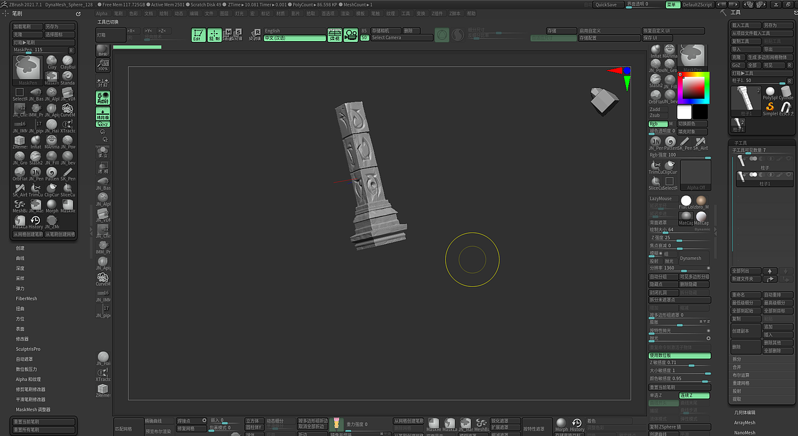Click the GoZ button
This screenshot has height=436, width=798.
737,65
